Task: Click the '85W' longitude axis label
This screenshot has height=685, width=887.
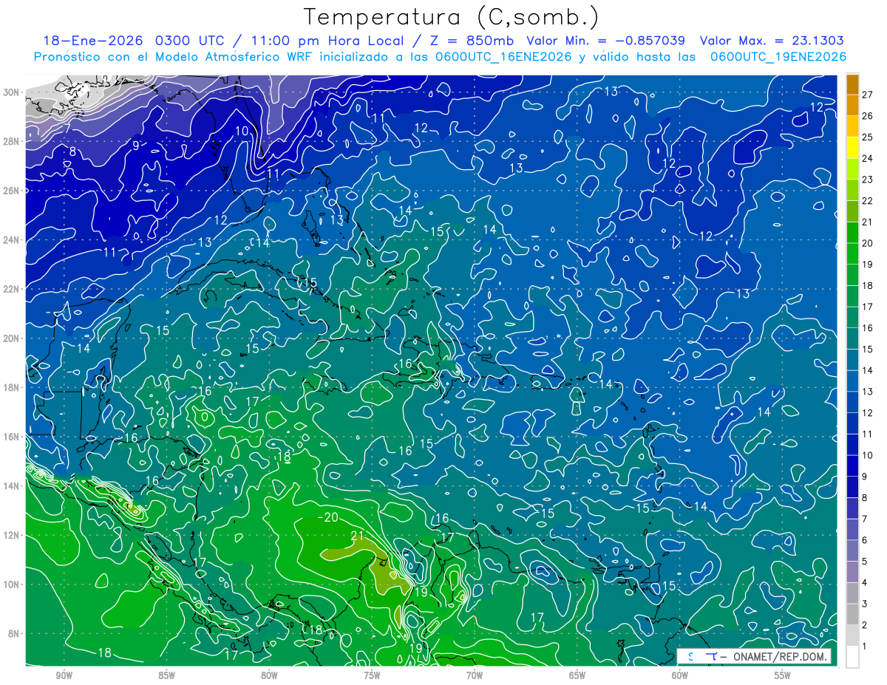Action: coord(166,675)
